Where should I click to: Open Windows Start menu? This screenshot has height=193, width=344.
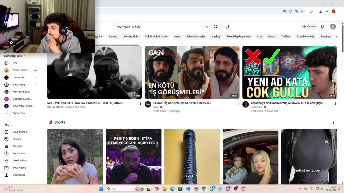pyautogui.click(x=101, y=189)
